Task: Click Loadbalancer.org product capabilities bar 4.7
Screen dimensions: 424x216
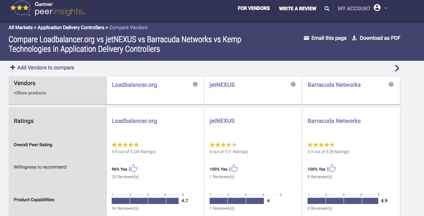Action: [x=145, y=201]
